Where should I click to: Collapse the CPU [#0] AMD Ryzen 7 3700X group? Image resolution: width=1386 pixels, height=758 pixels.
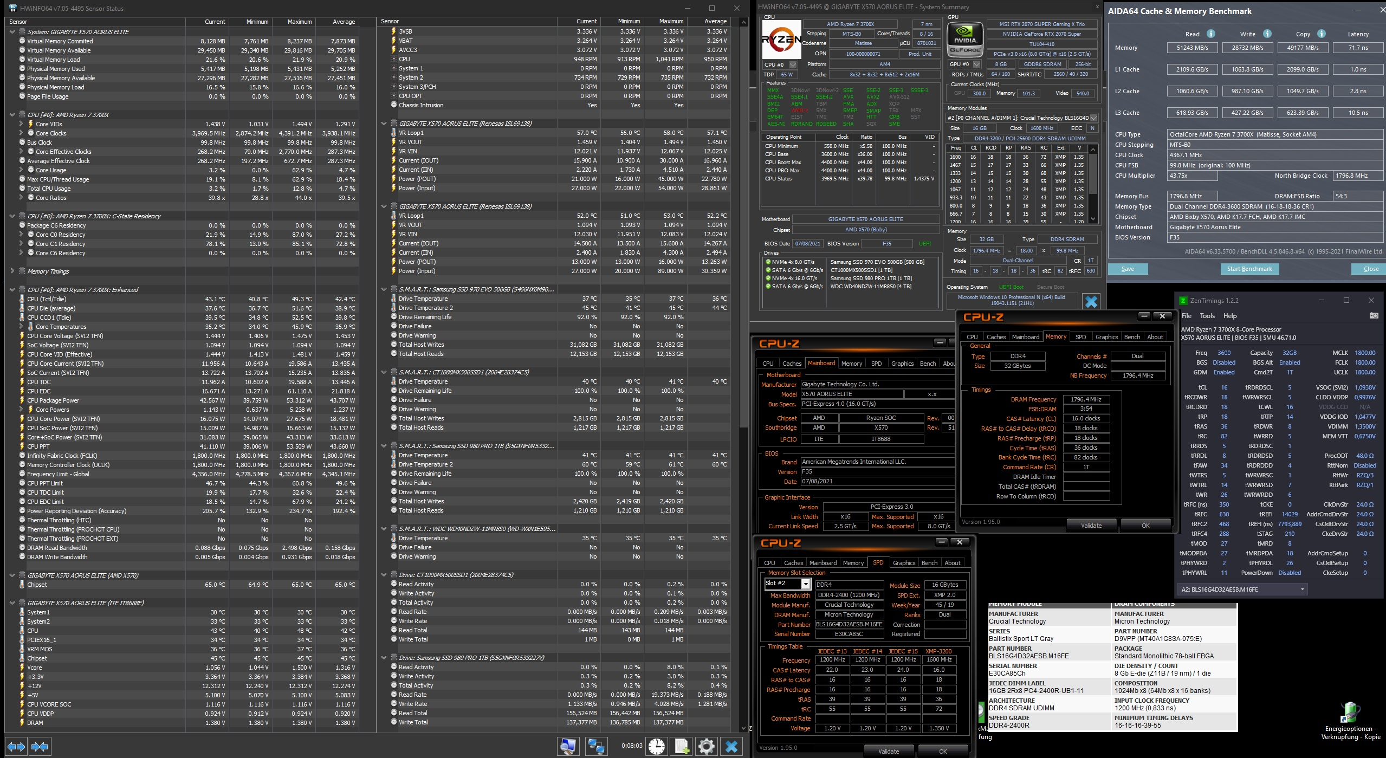point(12,115)
